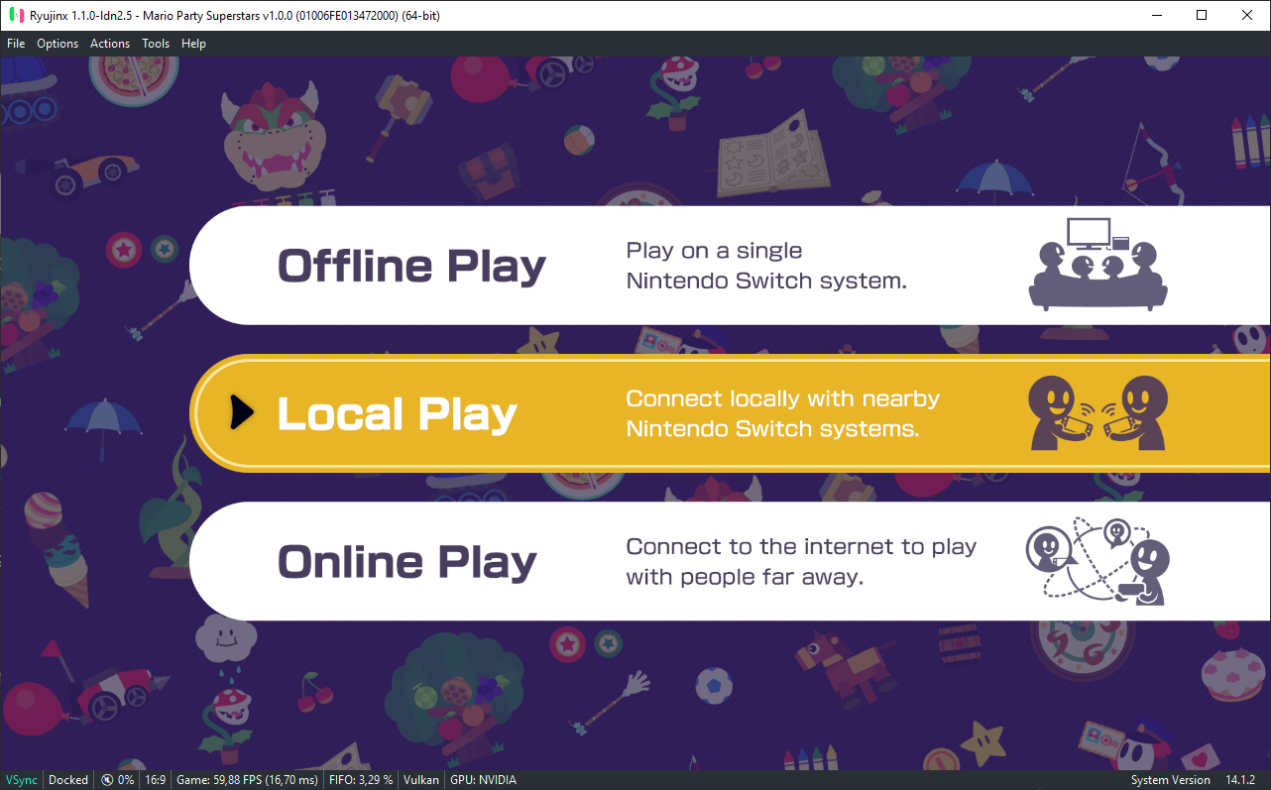Select the Online Play option
Image resolution: width=1271 pixels, height=790 pixels.
(x=730, y=561)
